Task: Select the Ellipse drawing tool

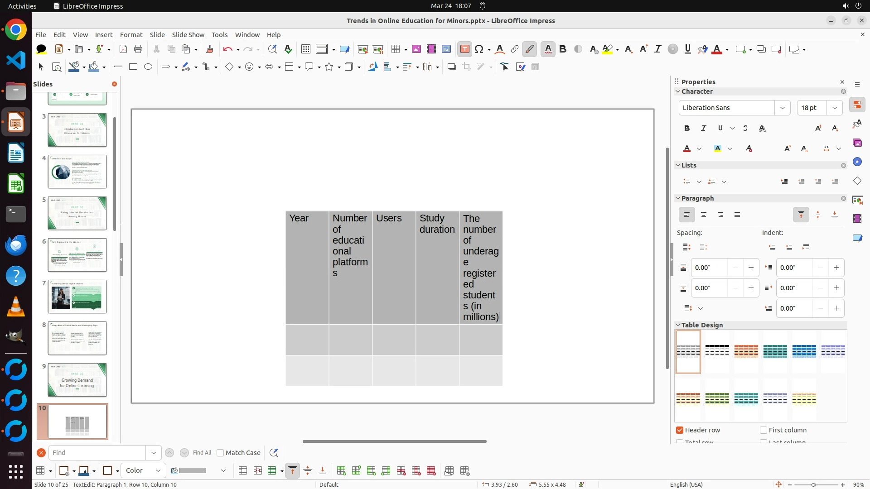Action: [148, 67]
